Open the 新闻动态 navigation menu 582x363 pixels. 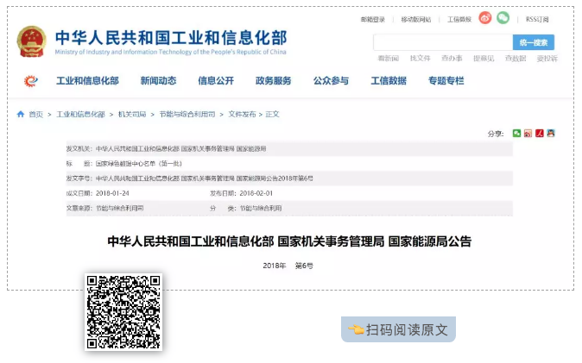coord(159,80)
